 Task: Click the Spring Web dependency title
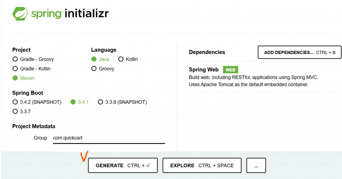[x=203, y=69]
